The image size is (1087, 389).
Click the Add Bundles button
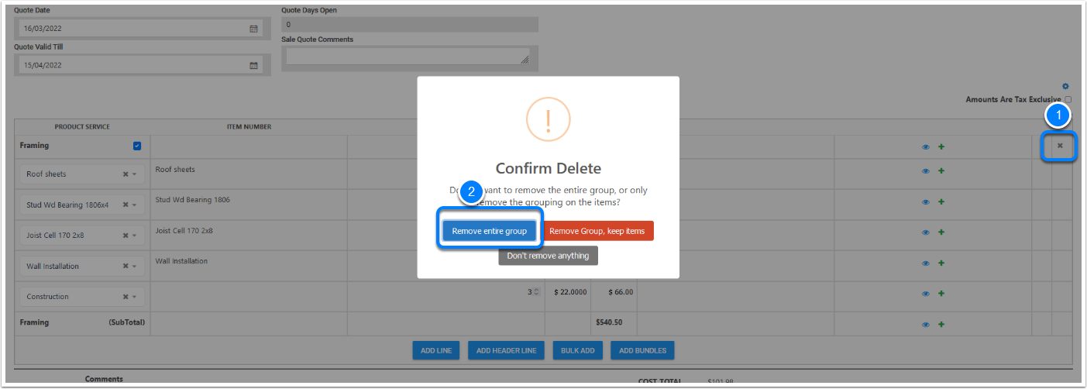(x=642, y=350)
